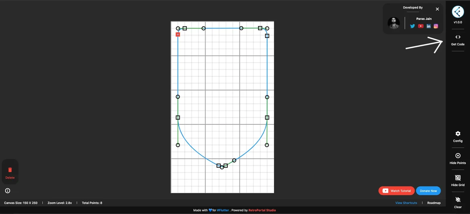Open Paras Jain's YouTube channel
Image resolution: width=470 pixels, height=214 pixels.
(421, 26)
